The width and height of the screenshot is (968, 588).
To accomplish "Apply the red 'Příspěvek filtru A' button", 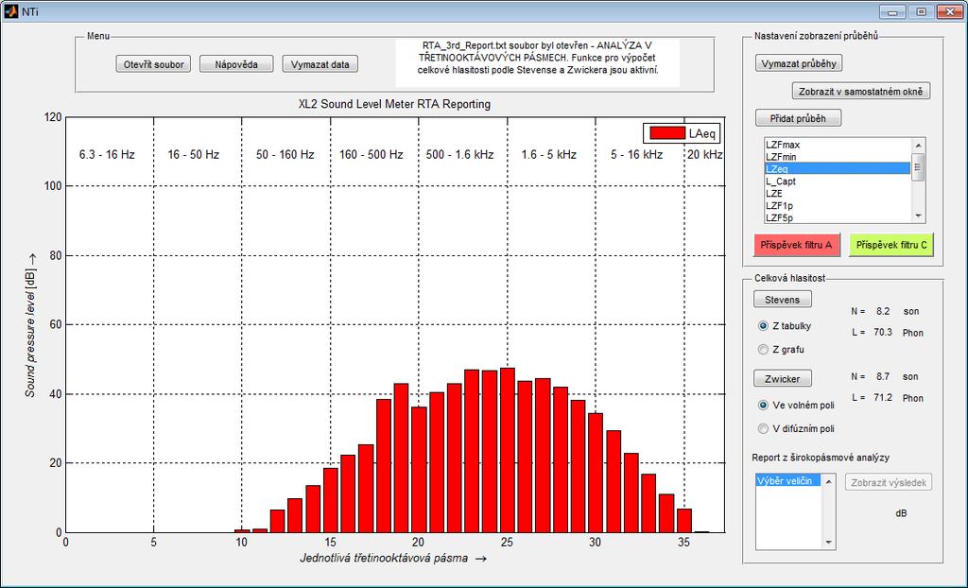I will point(796,245).
